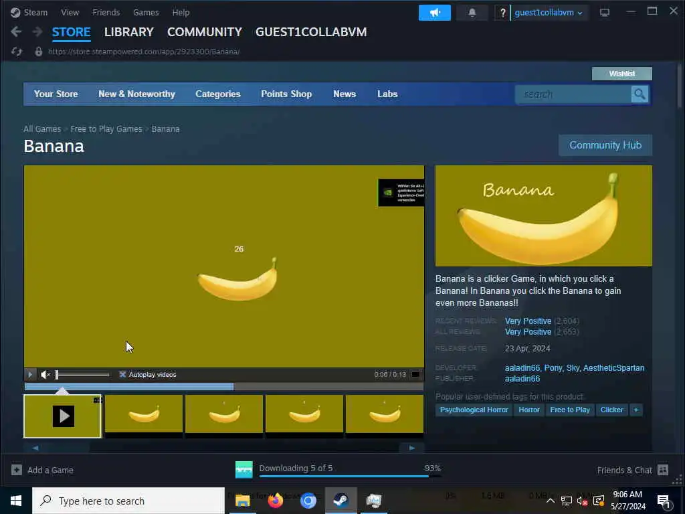This screenshot has height=514, width=685.
Task: Click the Steam logo icon
Action: 15,12
